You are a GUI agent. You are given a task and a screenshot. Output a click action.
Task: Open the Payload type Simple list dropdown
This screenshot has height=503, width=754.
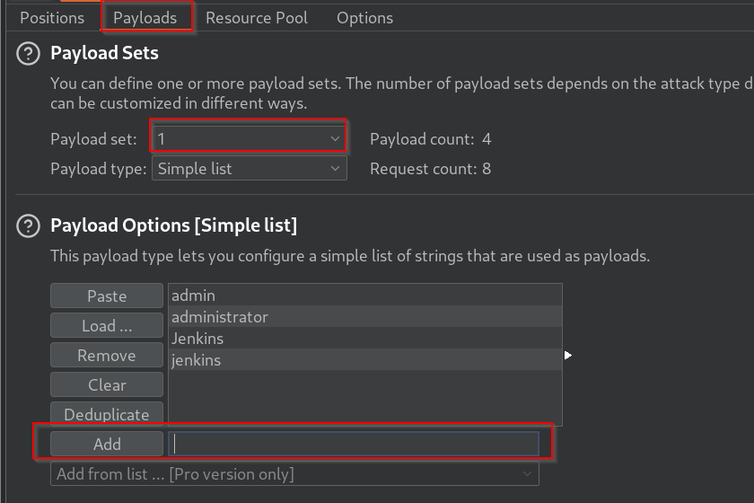coord(249,169)
